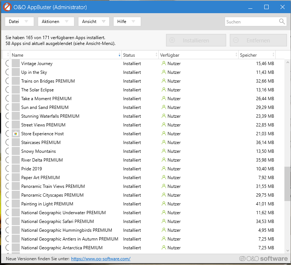Select the Up in the Sky checkbox

tap(7, 72)
